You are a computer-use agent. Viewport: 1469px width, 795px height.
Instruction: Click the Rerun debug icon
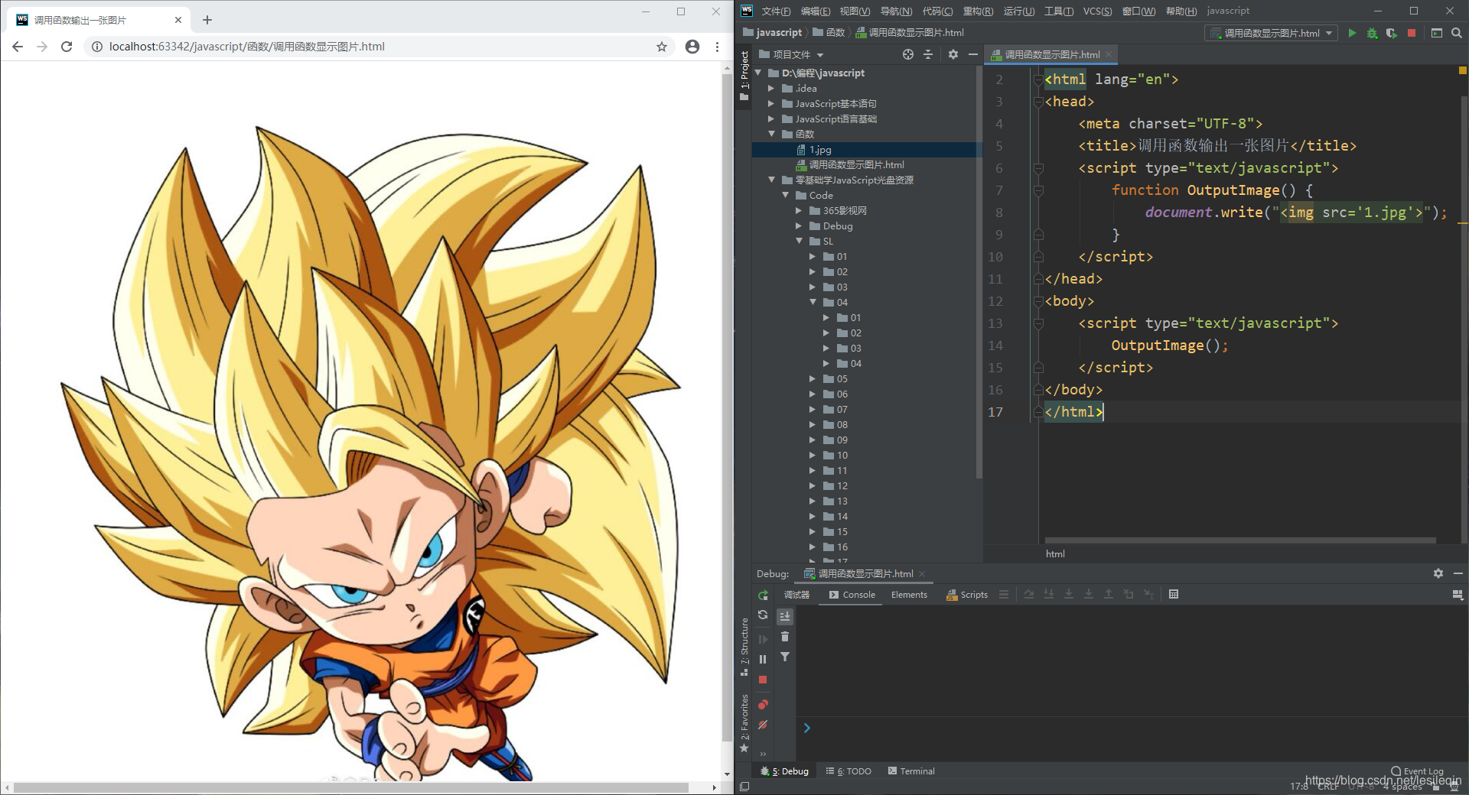[x=763, y=595]
